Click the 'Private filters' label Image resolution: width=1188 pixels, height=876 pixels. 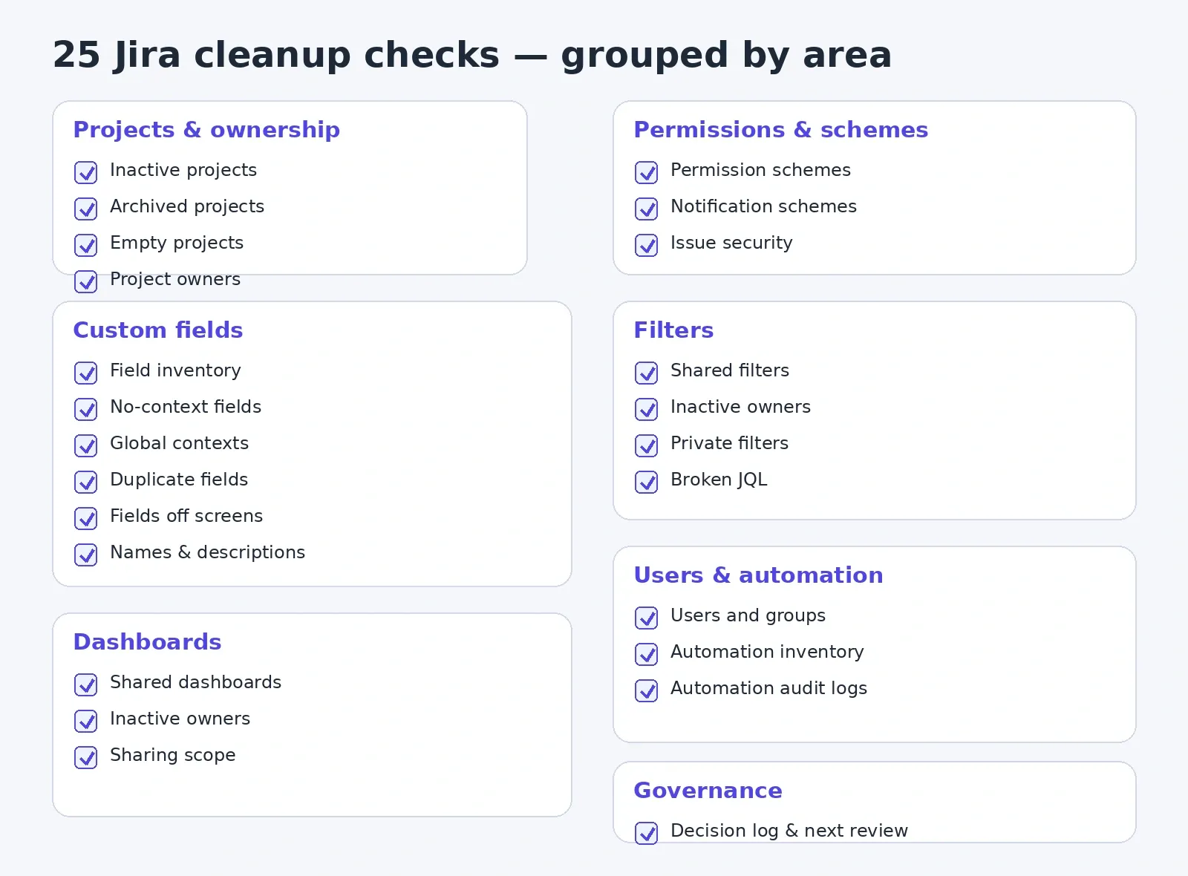click(729, 443)
